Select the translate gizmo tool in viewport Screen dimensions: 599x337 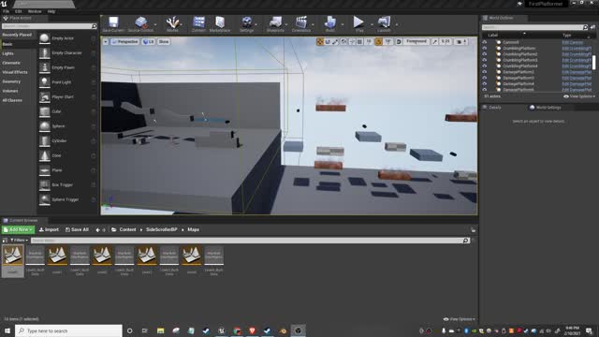[x=320, y=41]
